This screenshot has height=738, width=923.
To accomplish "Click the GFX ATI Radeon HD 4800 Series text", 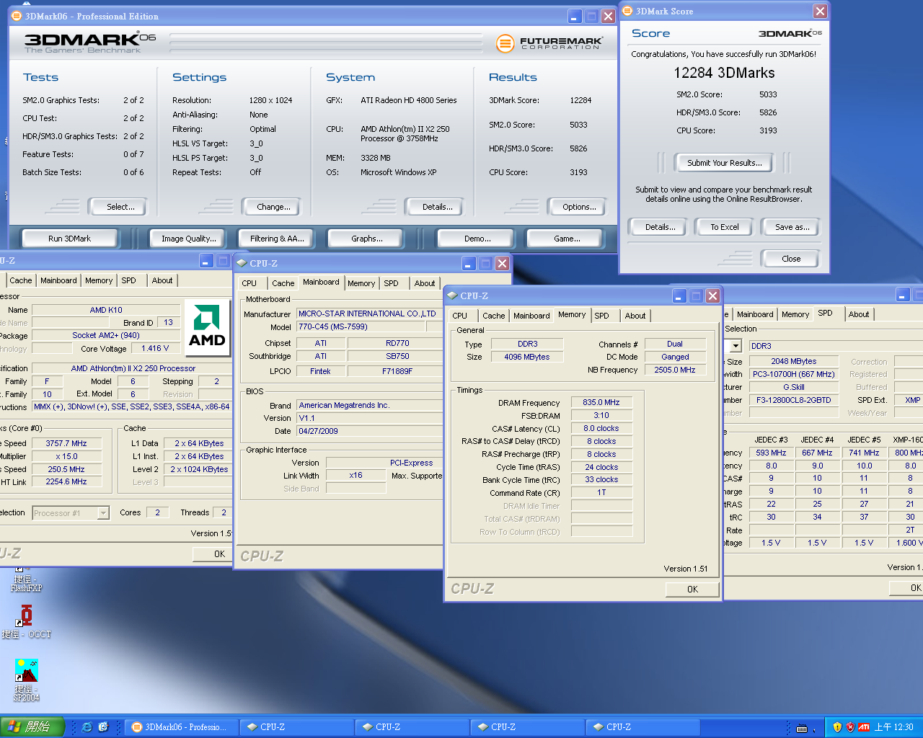I will coord(409,100).
